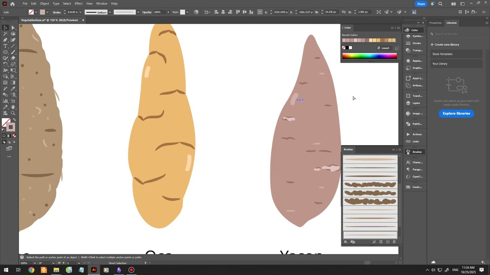Enable Draw Inside mode

14,142
